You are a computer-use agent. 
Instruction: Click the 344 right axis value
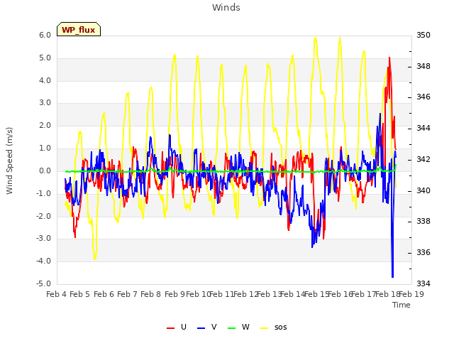pyautogui.click(x=423, y=128)
